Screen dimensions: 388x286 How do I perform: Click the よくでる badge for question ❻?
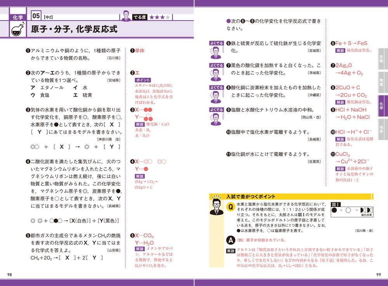tap(217, 43)
